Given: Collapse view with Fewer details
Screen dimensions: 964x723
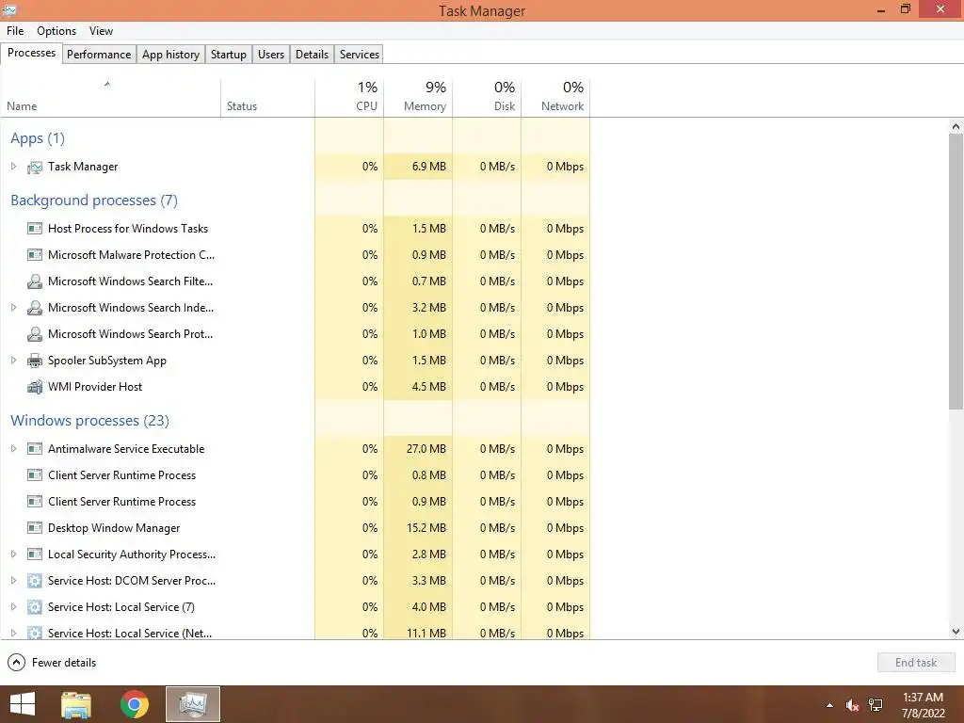Looking at the screenshot, I should (53, 663).
